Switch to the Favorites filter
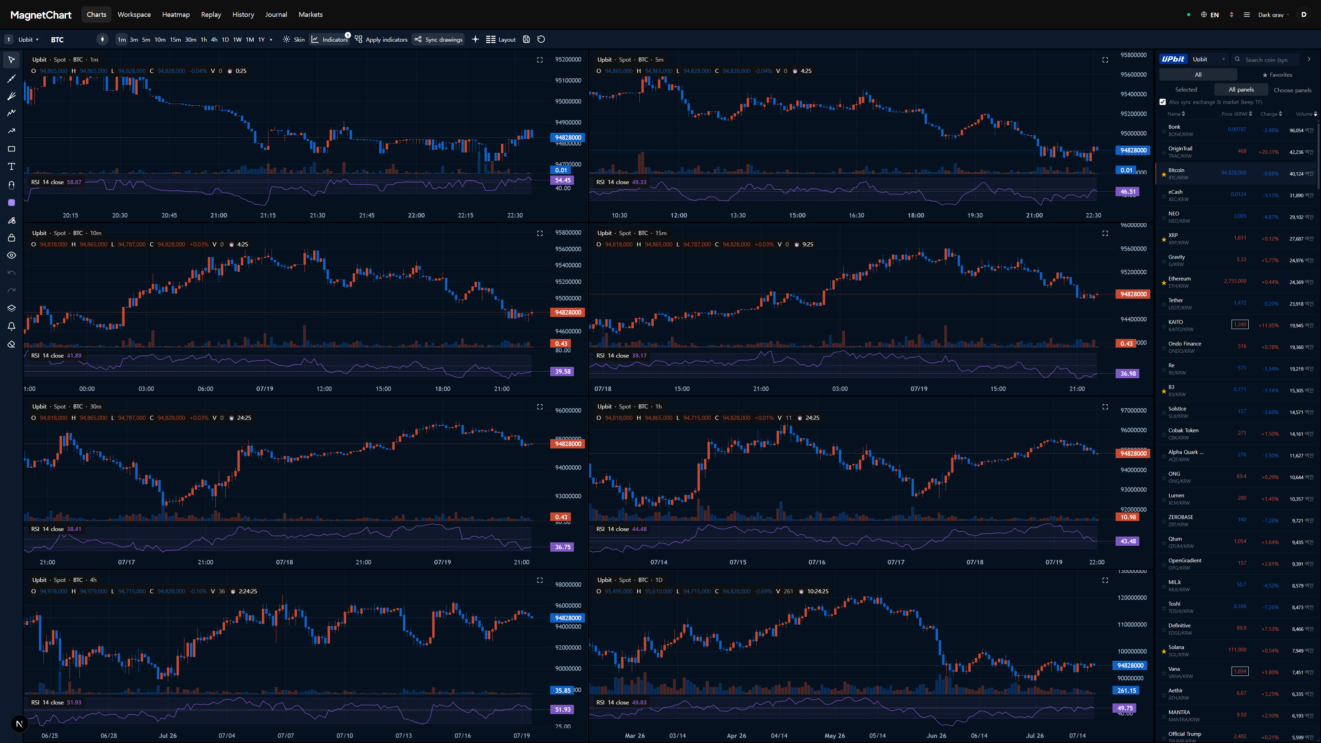The image size is (1321, 743). [x=1277, y=75]
